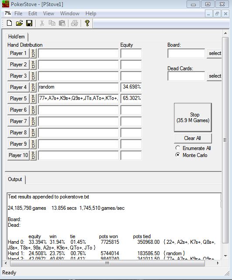
Task: Click the Print toolbar icon
Action: tap(75, 23)
